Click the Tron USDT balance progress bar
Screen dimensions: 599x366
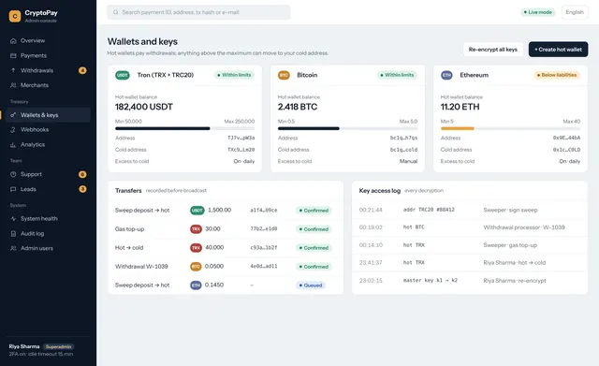pos(185,128)
